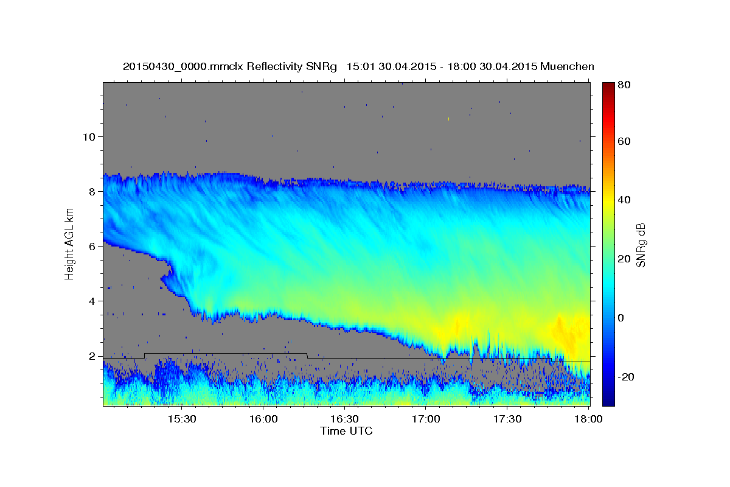Click the plot title containing 20150430_0000.mmclx
The image size is (730, 487).
coord(358,66)
